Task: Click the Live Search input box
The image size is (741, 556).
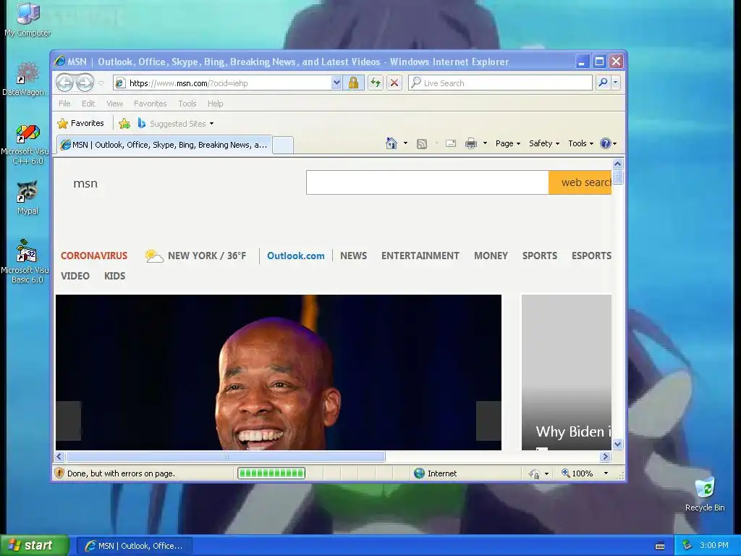Action: click(500, 83)
